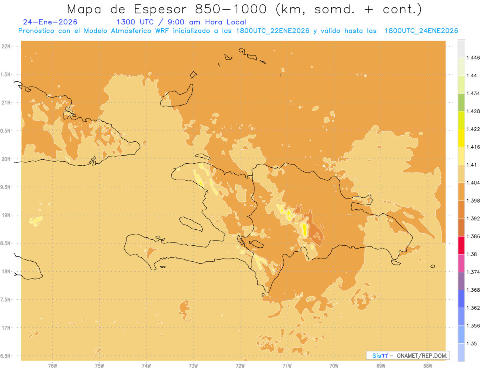Click the '68W' longitude label

tap(428, 365)
